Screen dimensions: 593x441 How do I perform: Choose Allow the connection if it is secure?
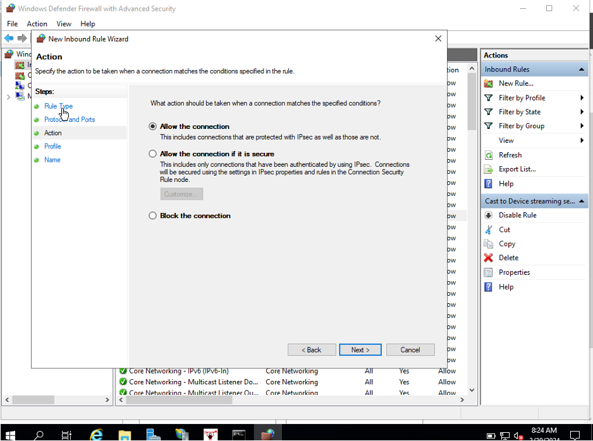pos(152,154)
